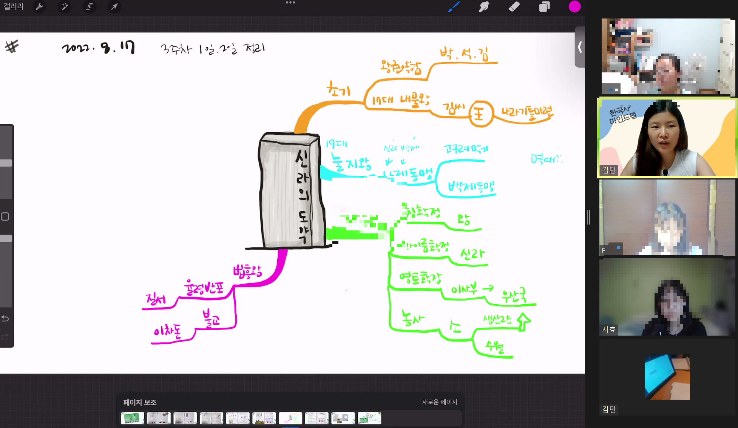Screen dimensions: 738x428
Task: Select the 지효 participant video tile
Action: [667, 297]
